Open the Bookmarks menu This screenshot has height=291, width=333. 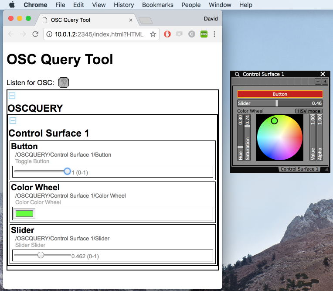pos(158,5)
